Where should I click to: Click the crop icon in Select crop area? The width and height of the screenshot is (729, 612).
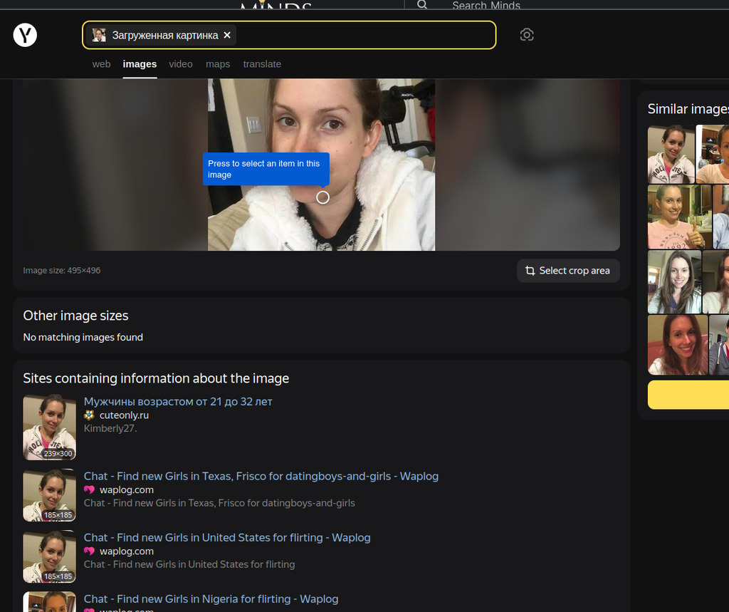[530, 271]
